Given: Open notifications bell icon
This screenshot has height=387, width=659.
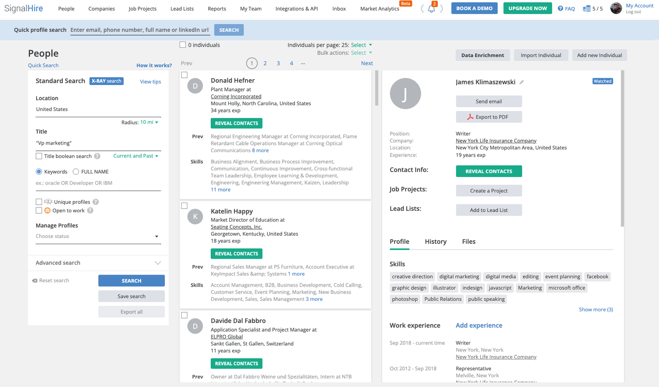Looking at the screenshot, I should tap(431, 8).
